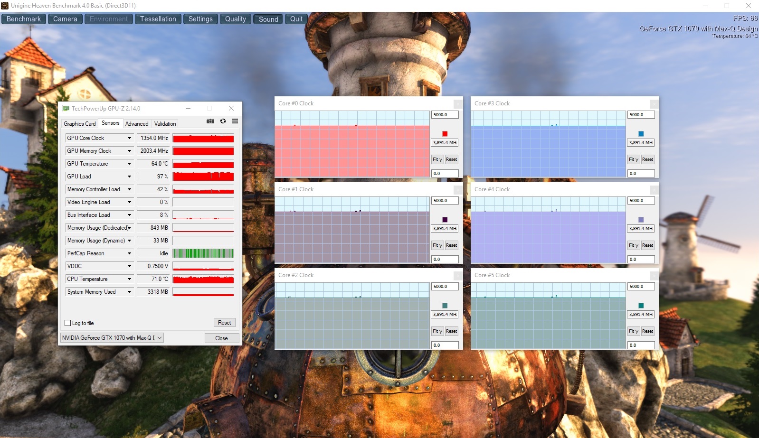Open the GPU selection combo box
Image resolution: width=759 pixels, height=438 pixels.
[112, 338]
